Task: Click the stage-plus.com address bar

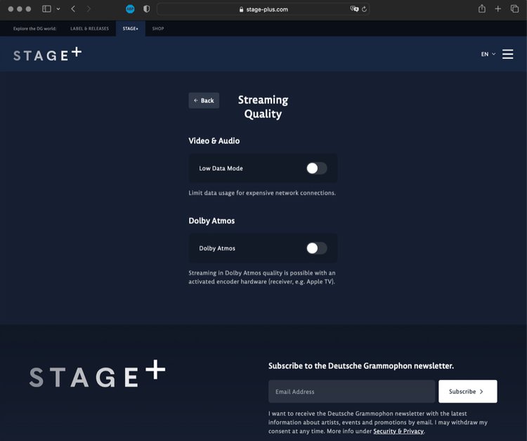Action: (x=263, y=9)
